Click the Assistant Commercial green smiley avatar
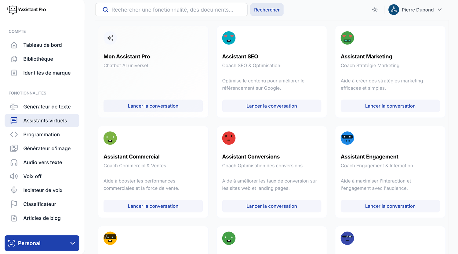The width and height of the screenshot is (458, 254). click(x=110, y=138)
